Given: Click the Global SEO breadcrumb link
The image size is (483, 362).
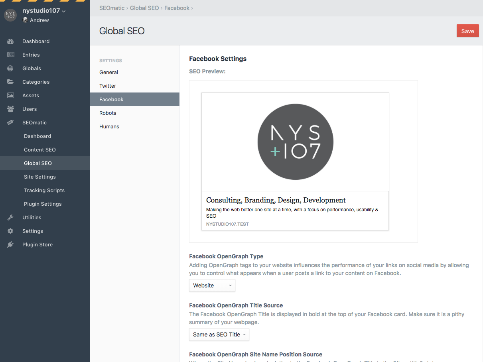Looking at the screenshot, I should (144, 8).
